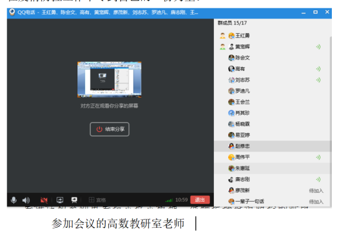The width and height of the screenshot is (339, 235).
Task: Click the red 退出 exit button
Action: click(200, 200)
